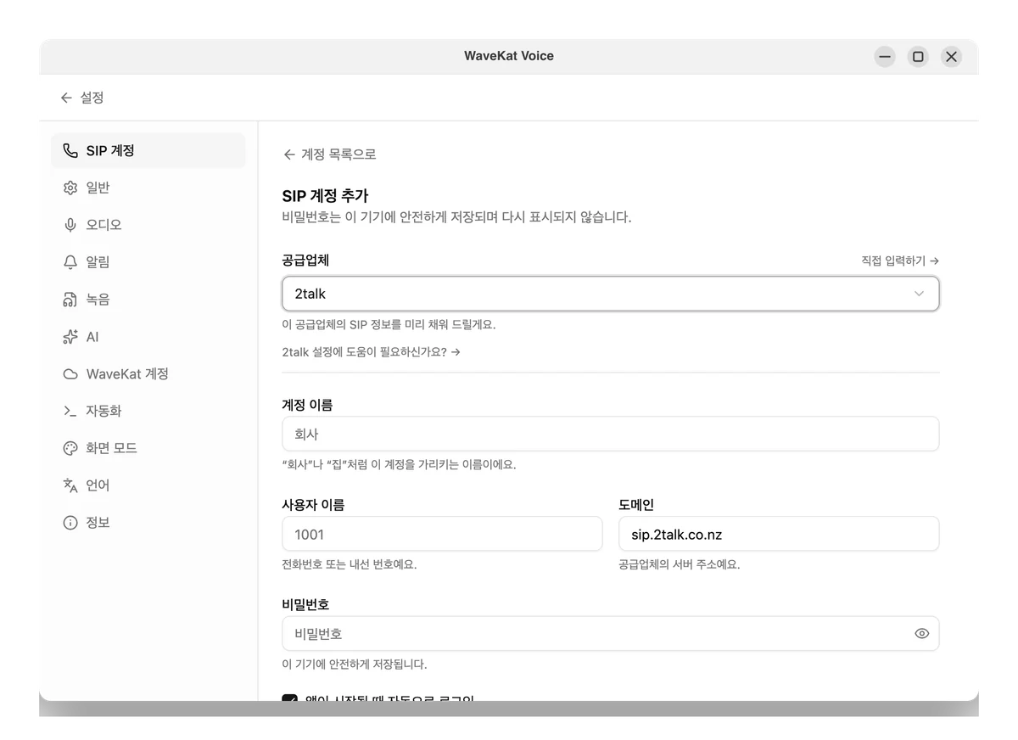Click the 도메인 field with sip.2talk.co.nz
This screenshot has width=1018, height=740.
779,534
